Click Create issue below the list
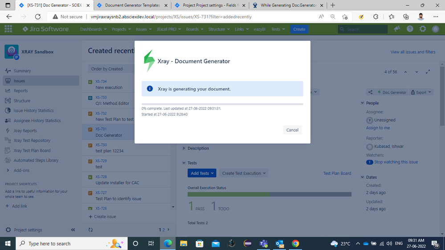This screenshot has width=445, height=250. (x=102, y=217)
